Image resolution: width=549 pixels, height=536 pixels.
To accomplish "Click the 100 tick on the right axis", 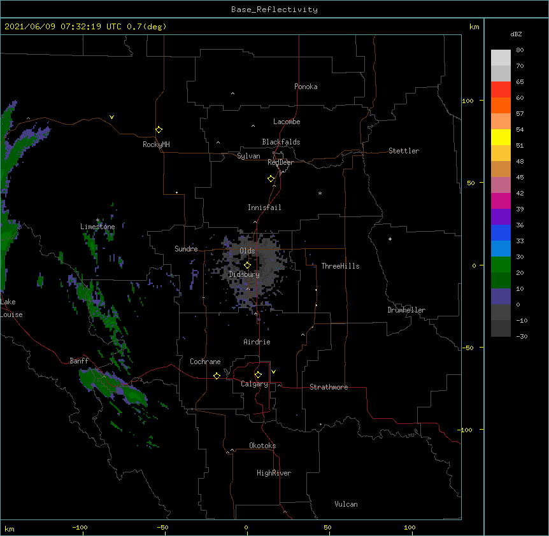I will [467, 101].
